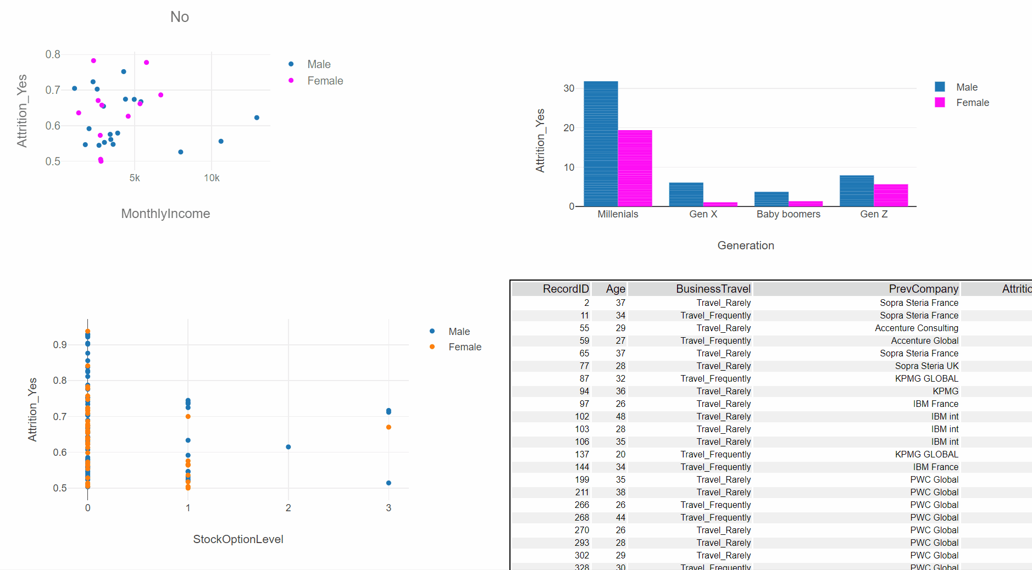Click the blue Male legend marker on the income scatter plot
The image size is (1032, 570).
click(291, 64)
